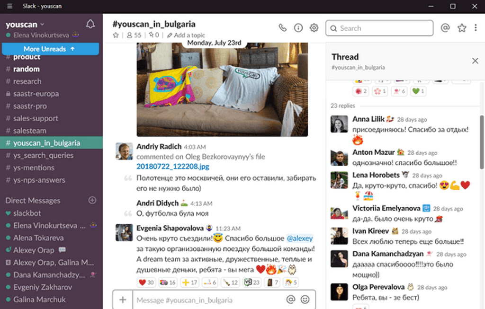Close the Thread panel

pos(475,61)
